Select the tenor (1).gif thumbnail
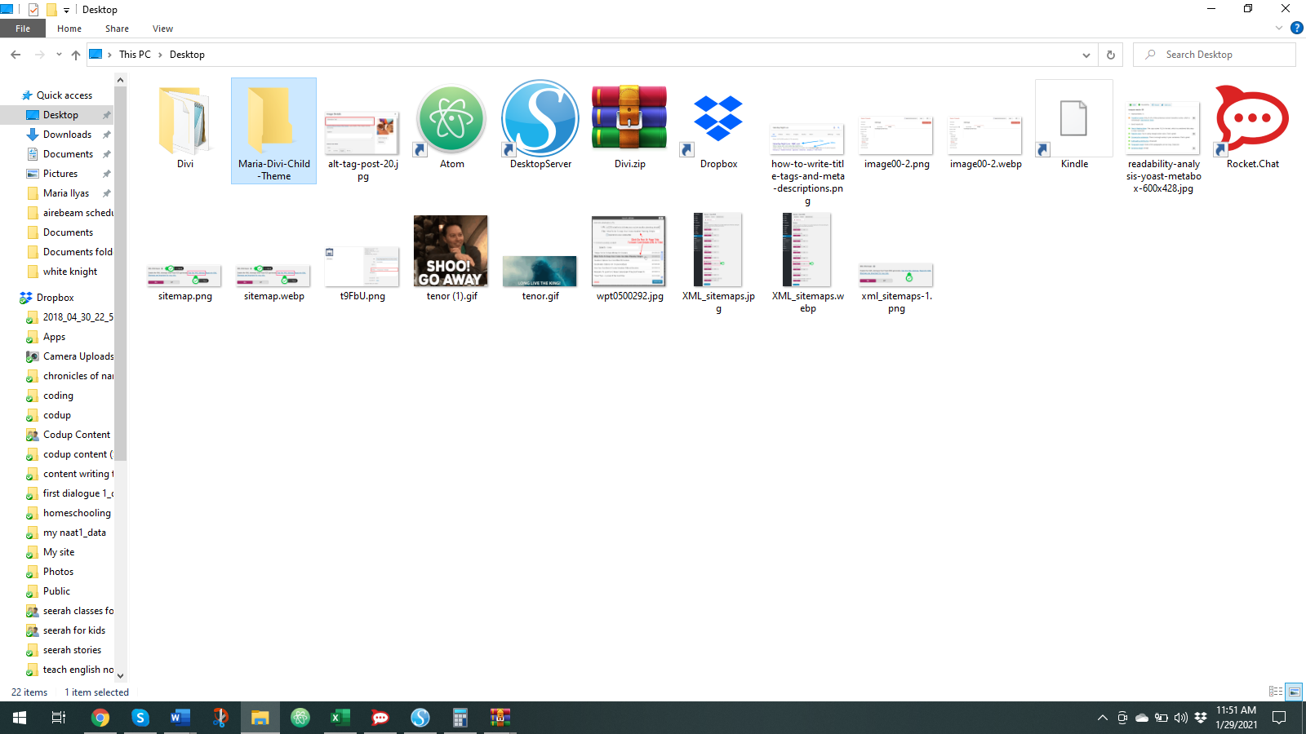 coord(451,251)
